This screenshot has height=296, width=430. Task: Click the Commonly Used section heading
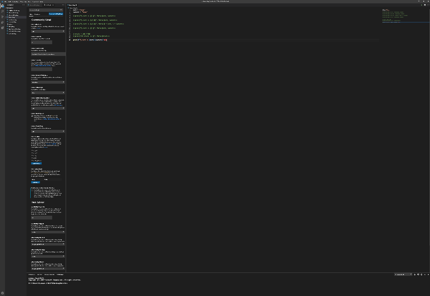coord(41,20)
